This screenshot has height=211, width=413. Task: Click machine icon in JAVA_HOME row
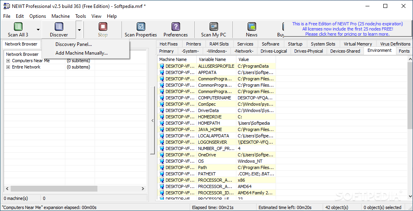point(162,129)
